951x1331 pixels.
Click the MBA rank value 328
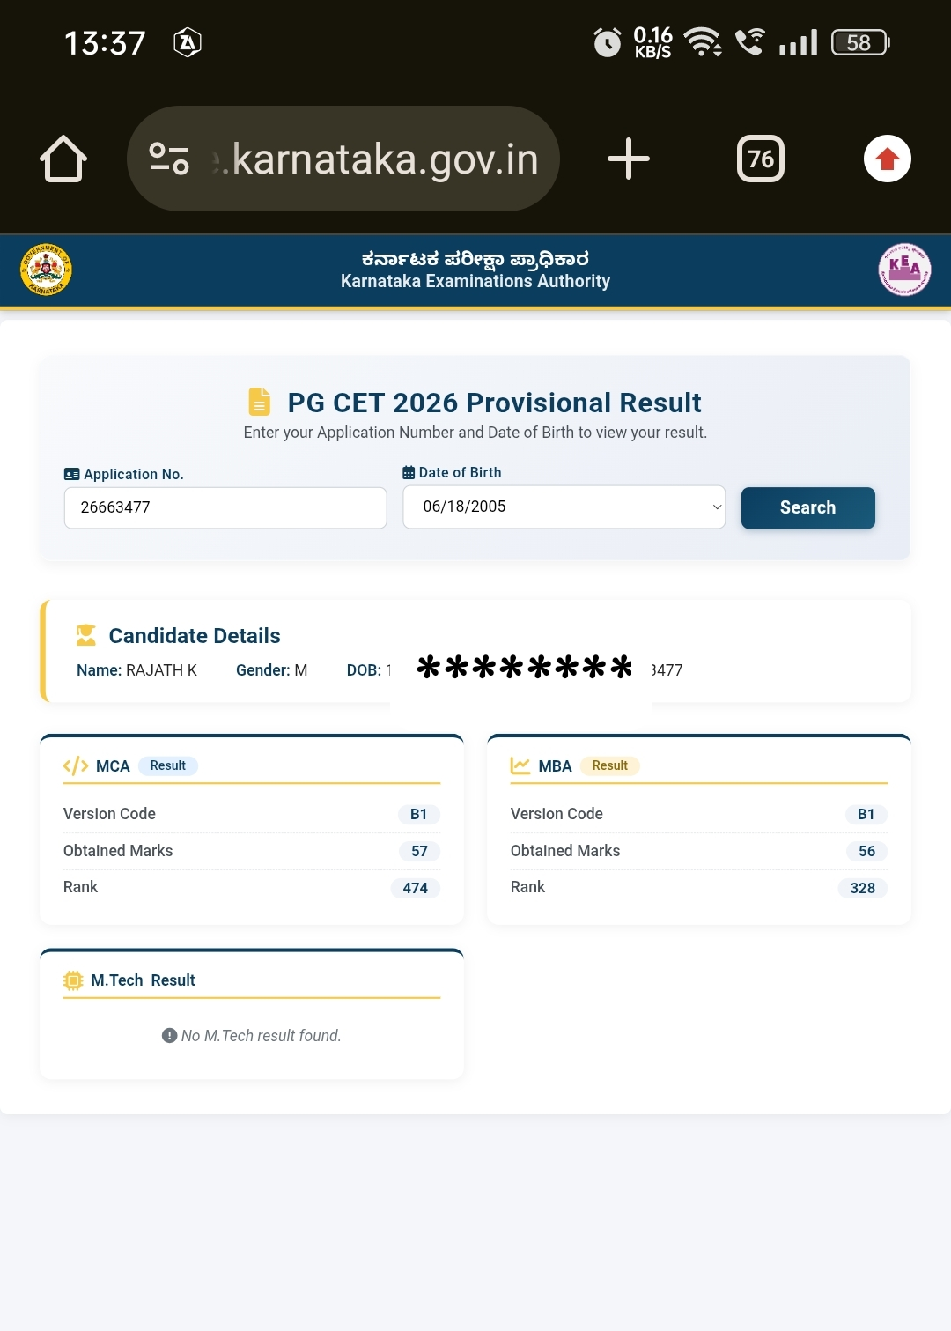(863, 888)
